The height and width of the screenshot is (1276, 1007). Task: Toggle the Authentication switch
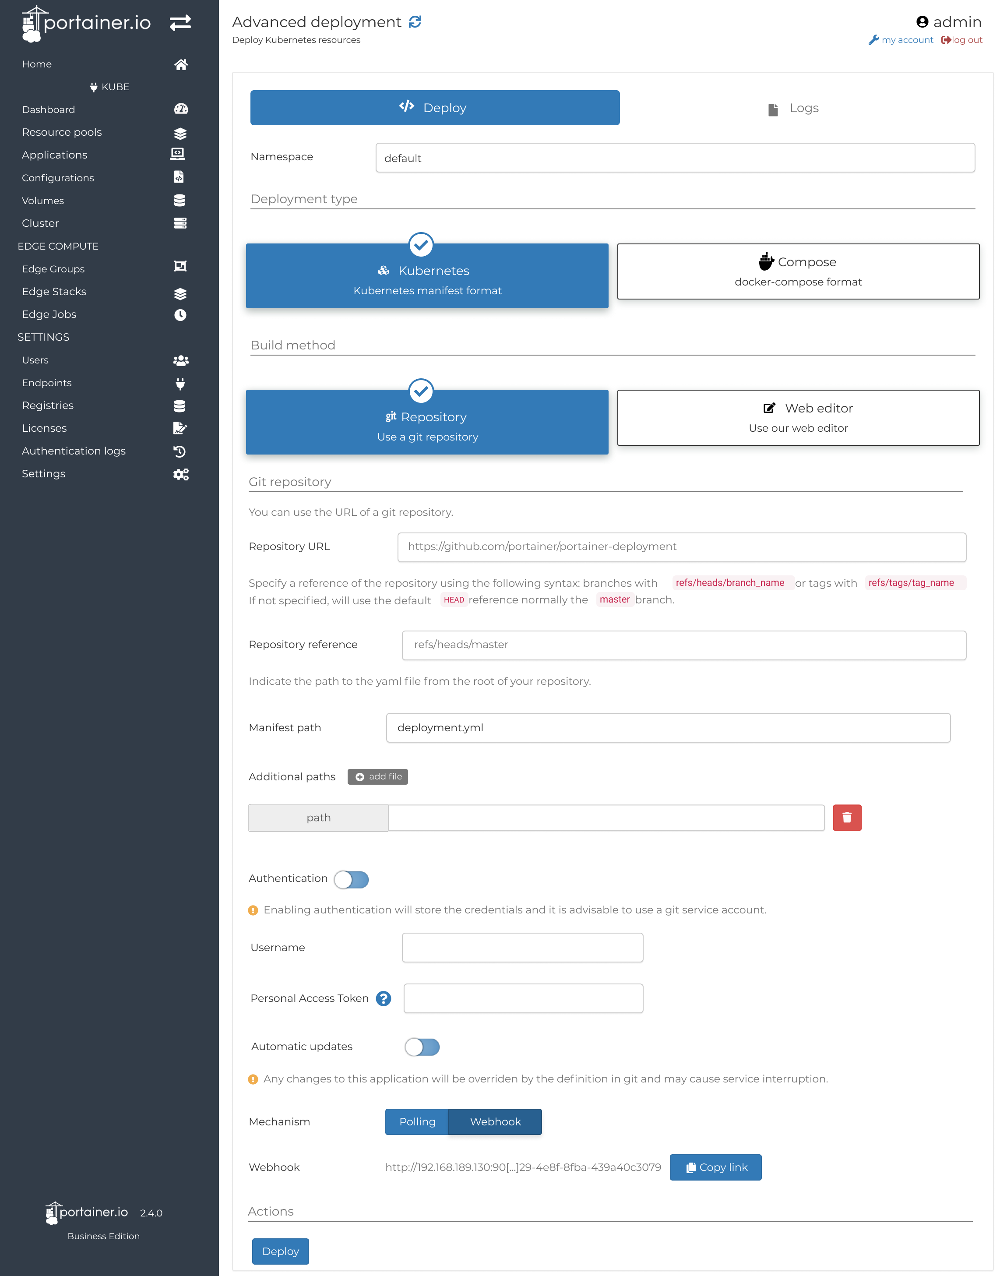tap(352, 879)
